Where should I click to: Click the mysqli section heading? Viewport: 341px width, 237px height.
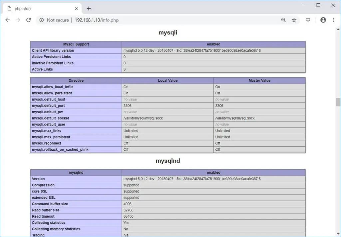[168, 33]
